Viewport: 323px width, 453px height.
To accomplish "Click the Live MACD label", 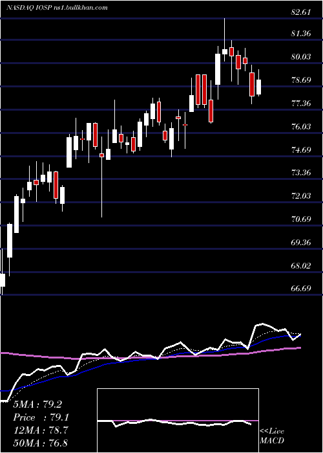I will (x=272, y=436).
